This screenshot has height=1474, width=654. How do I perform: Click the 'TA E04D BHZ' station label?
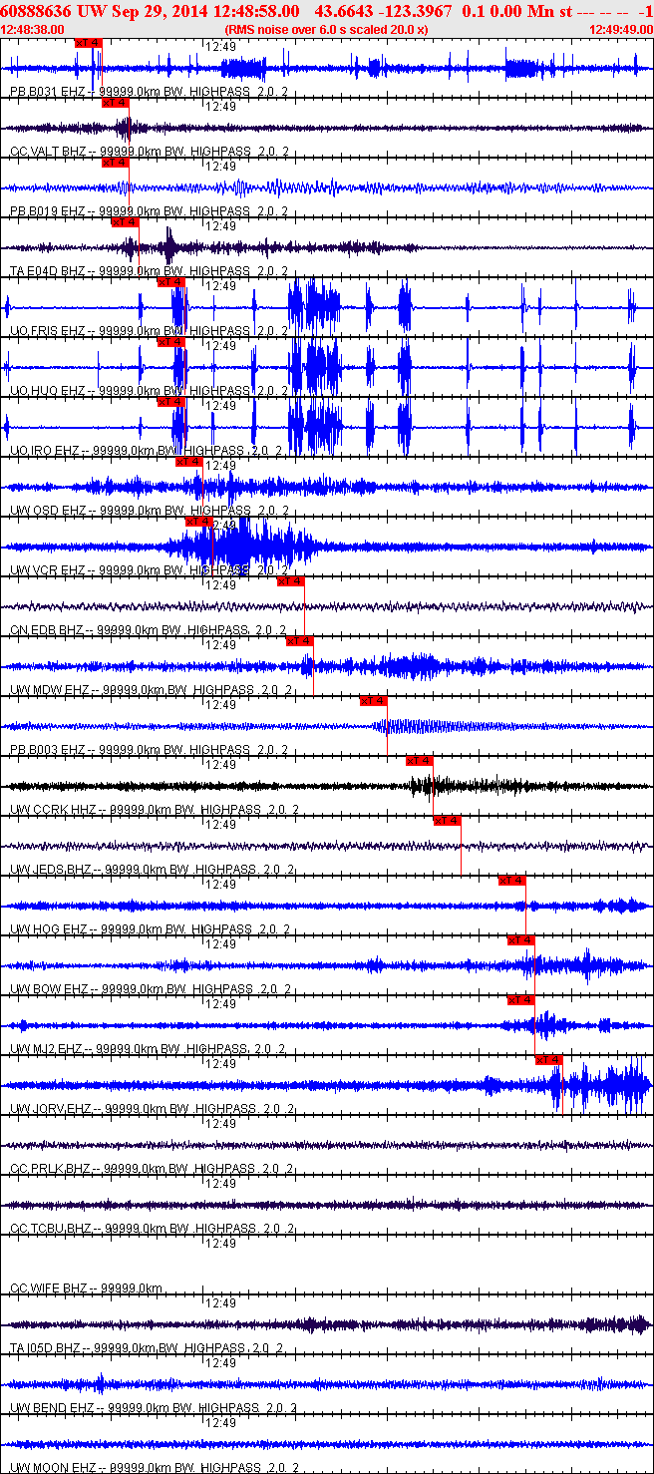click(48, 271)
